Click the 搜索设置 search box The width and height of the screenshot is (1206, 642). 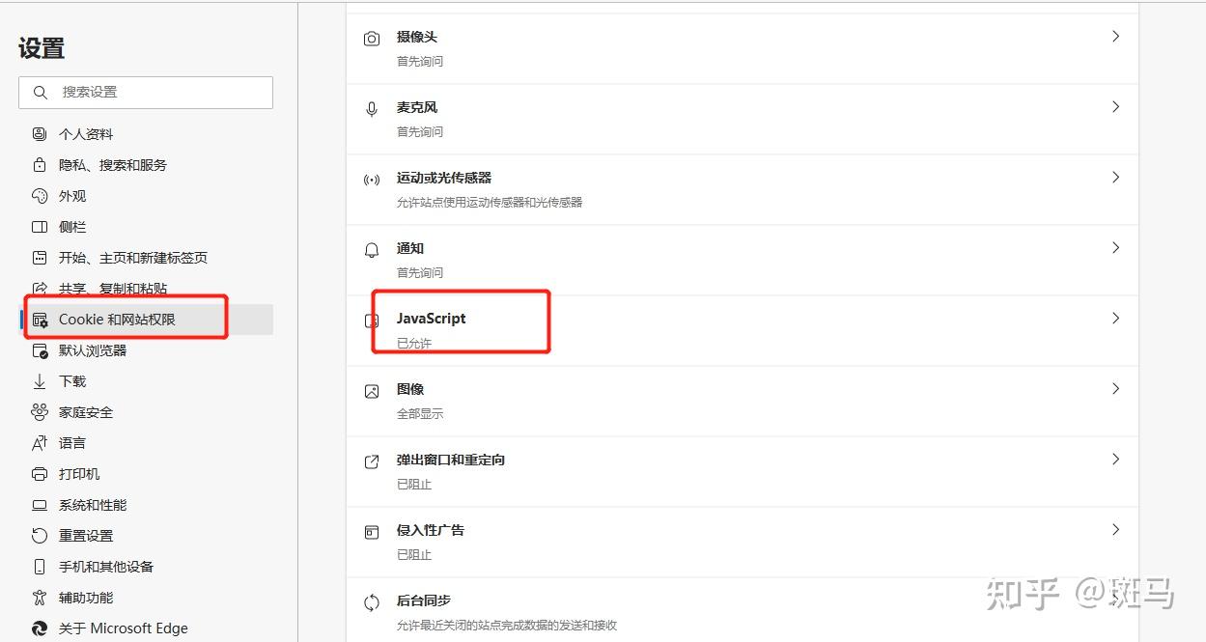pyautogui.click(x=145, y=92)
